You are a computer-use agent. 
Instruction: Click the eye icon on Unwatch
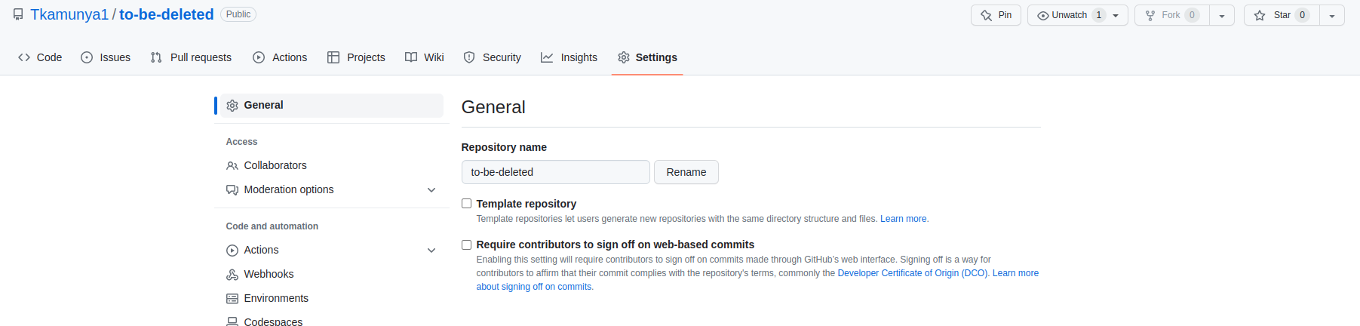click(x=1043, y=15)
